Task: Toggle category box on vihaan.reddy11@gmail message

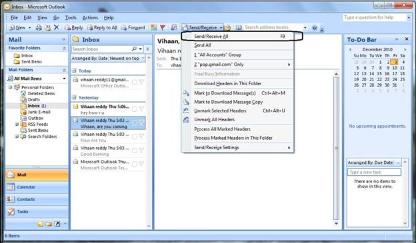Action: [135, 83]
